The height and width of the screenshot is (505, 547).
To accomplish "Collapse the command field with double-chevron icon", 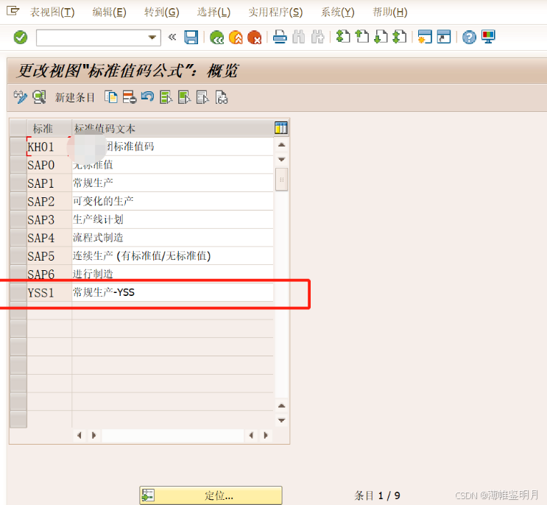I will click(x=172, y=37).
